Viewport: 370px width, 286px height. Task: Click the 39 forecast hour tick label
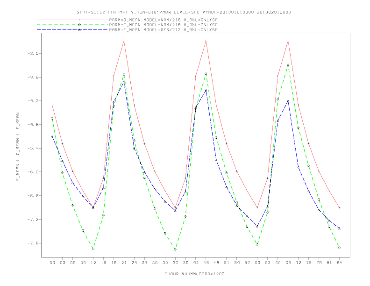185,263
